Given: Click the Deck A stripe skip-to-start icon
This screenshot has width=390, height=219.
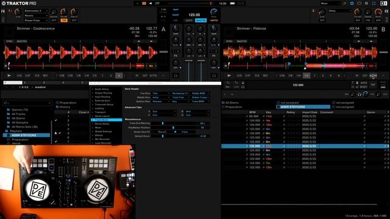Looking at the screenshot, I should coord(5,66).
